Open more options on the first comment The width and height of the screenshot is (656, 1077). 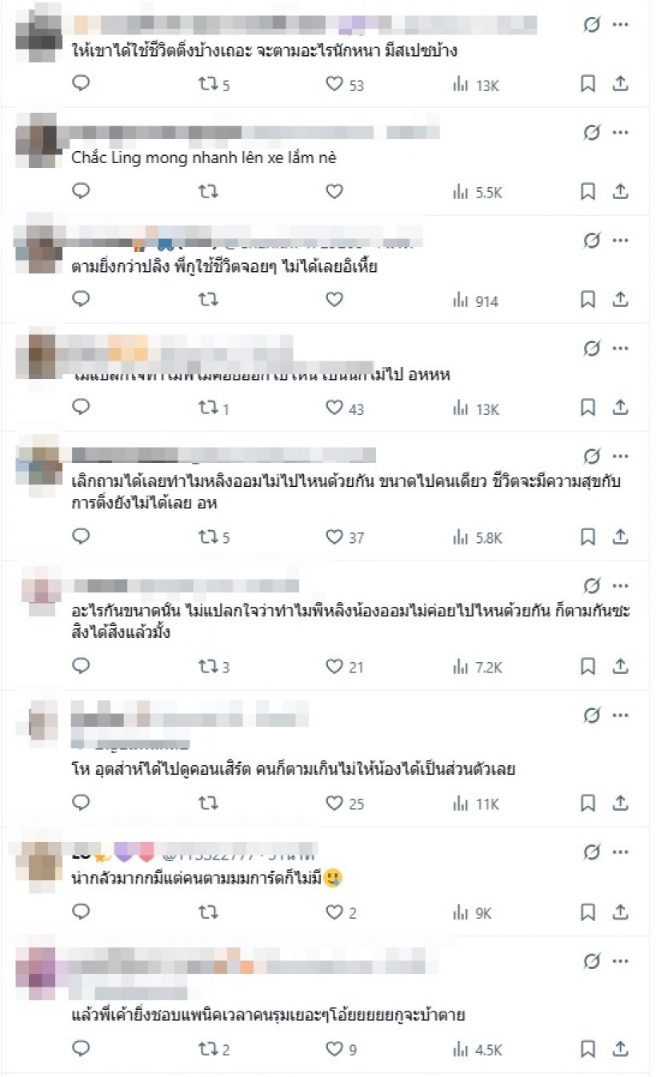[x=621, y=25]
